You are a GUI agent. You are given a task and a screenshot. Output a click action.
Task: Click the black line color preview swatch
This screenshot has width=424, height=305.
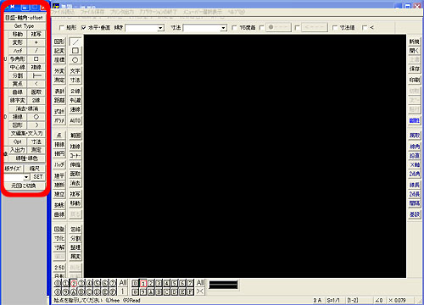click(x=223, y=285)
